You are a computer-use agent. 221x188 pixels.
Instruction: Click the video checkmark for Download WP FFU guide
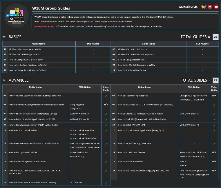pyautogui.click(x=214, y=105)
